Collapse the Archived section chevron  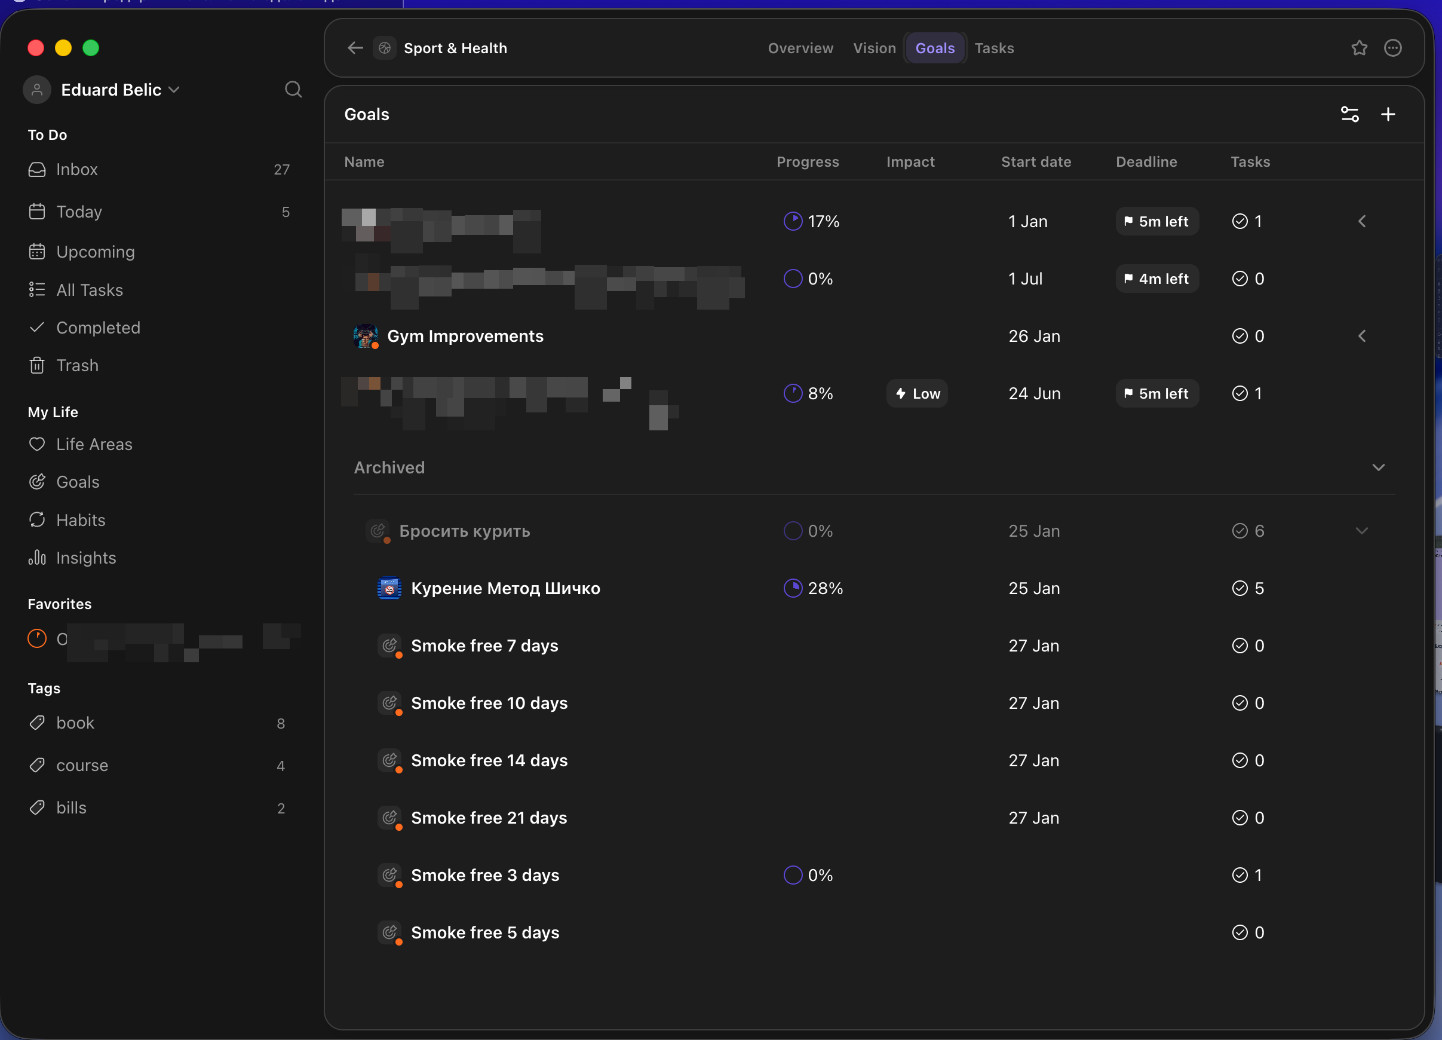click(1379, 467)
